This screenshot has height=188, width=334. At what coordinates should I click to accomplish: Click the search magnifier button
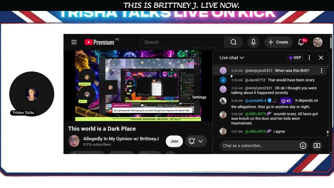coord(234,42)
